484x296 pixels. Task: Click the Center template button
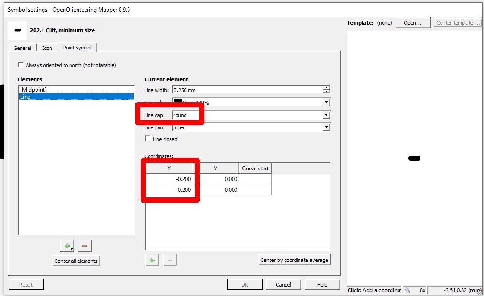[458, 23]
